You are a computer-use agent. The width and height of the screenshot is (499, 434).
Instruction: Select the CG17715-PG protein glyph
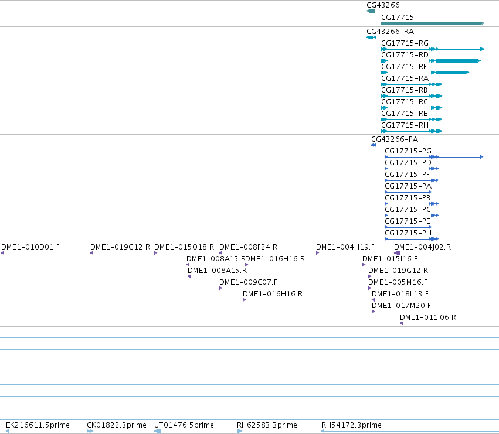[x=434, y=157]
